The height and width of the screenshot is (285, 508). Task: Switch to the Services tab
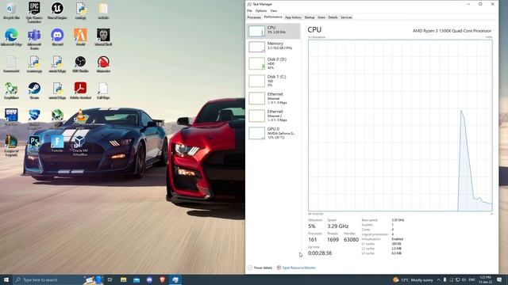click(x=346, y=17)
